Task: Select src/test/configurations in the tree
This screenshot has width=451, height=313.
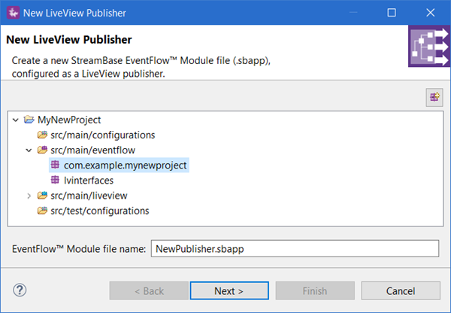Action: click(99, 211)
